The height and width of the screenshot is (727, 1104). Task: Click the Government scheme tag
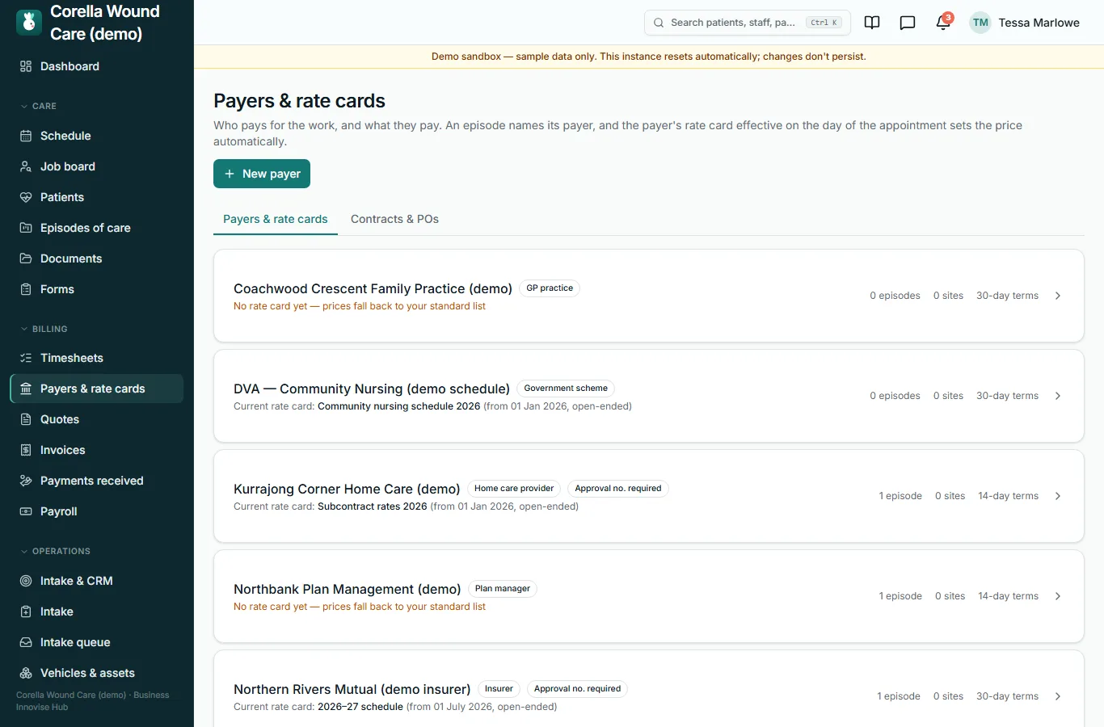(x=566, y=389)
